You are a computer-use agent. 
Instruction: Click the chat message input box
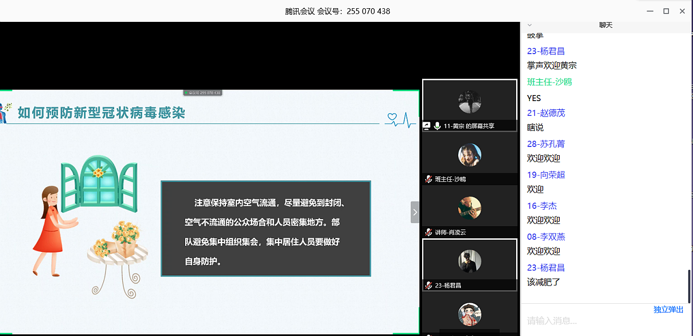pos(601,321)
